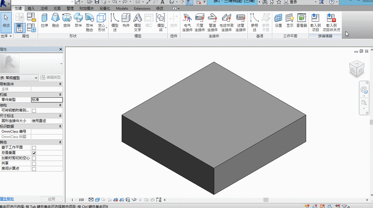Viewport: 373px width, 208px height.
Task: Open the 族: 常规模型 dropdown
Action: coord(19,78)
